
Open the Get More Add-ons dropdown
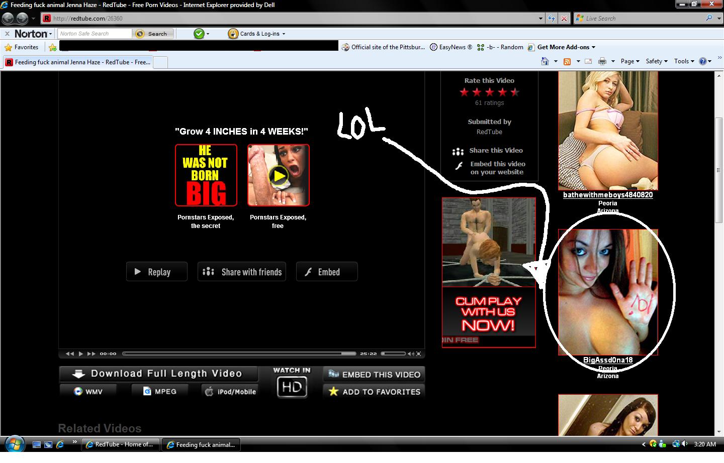pos(566,47)
